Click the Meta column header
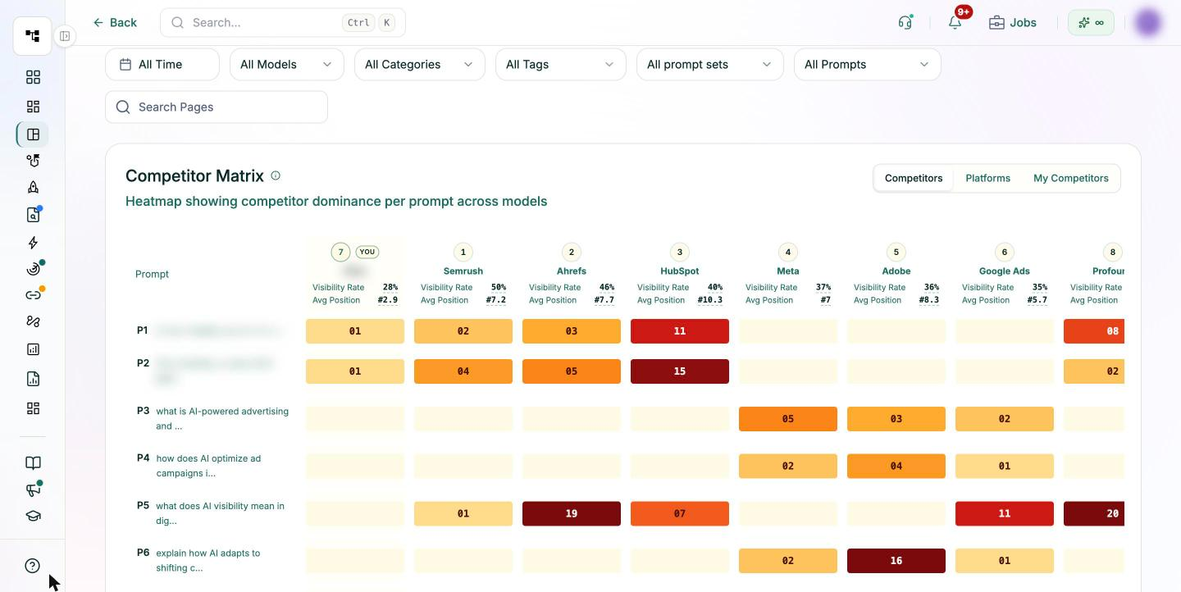The width and height of the screenshot is (1181, 592). click(788, 271)
